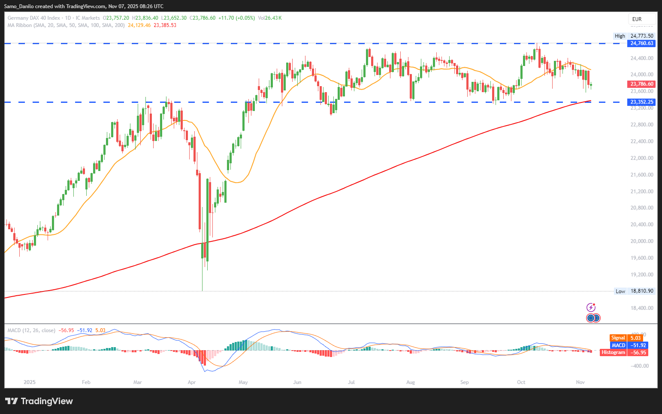
Task: Click the 24,760.63 resistance price label
Action: click(642, 43)
